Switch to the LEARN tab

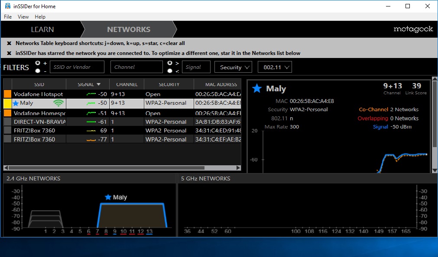[42, 29]
